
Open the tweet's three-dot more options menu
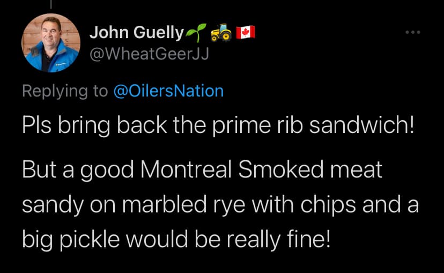(x=411, y=33)
